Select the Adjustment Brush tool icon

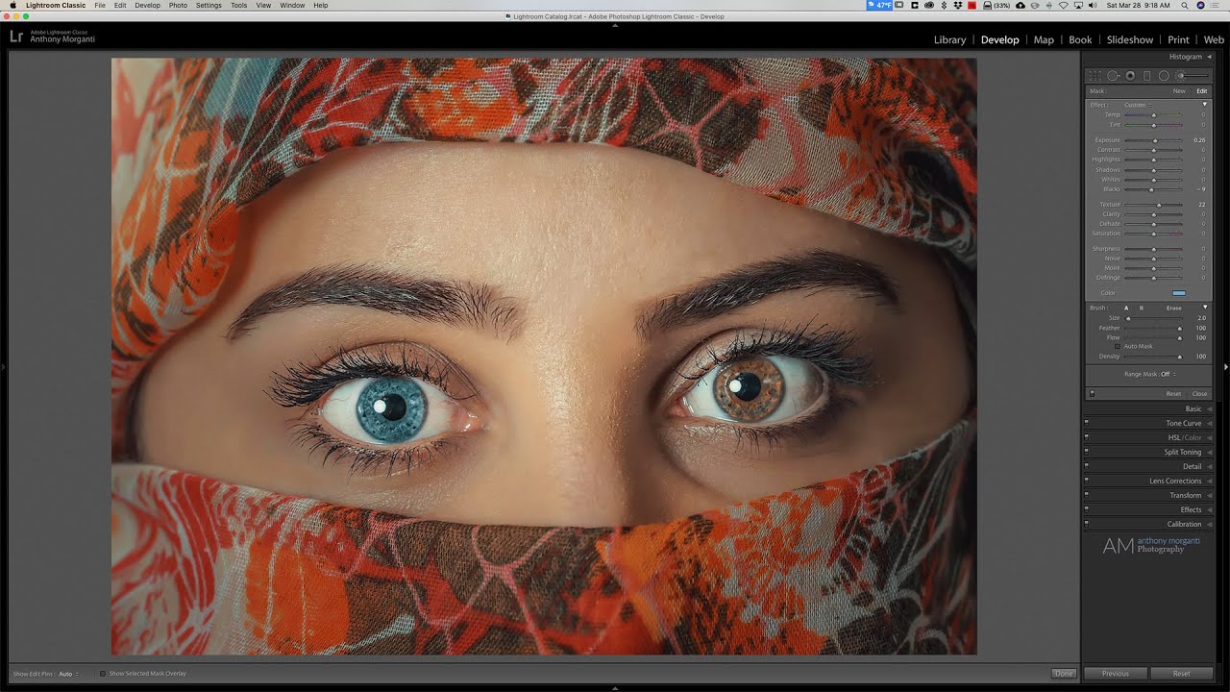pos(1192,76)
